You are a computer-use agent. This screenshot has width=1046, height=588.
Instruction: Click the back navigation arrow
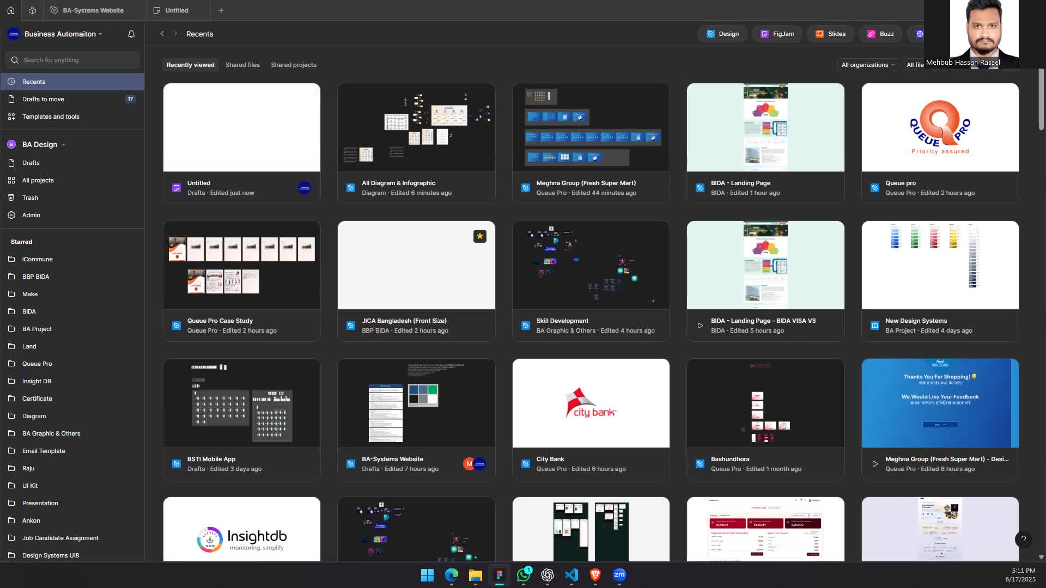162,34
